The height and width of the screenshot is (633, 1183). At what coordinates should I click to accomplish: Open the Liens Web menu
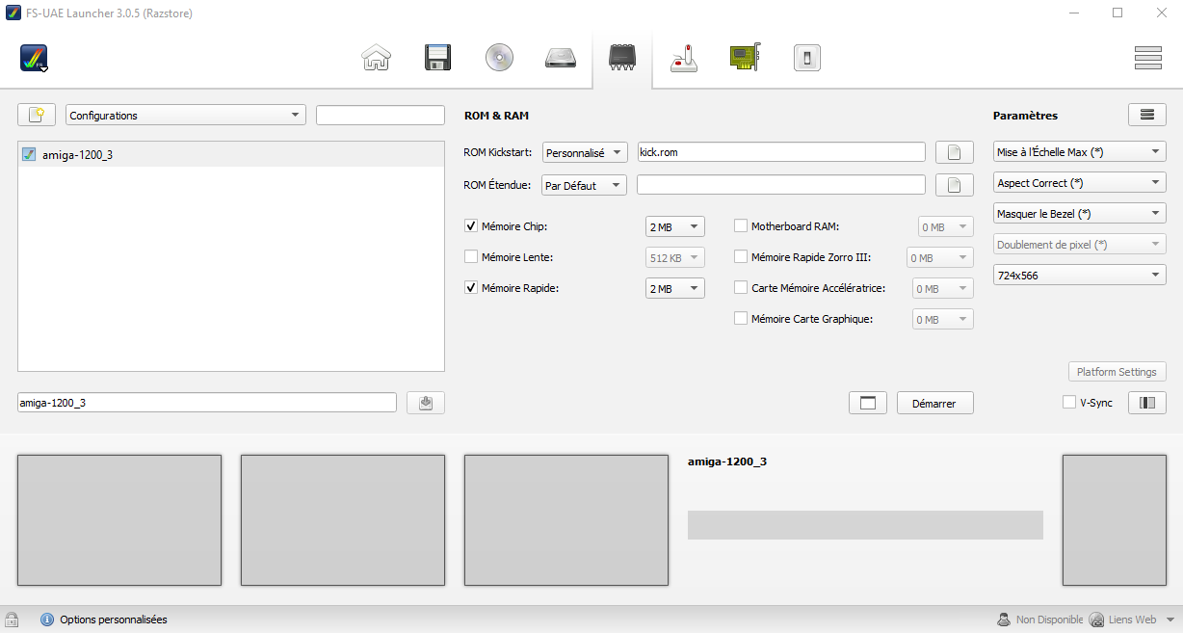coord(1131,620)
